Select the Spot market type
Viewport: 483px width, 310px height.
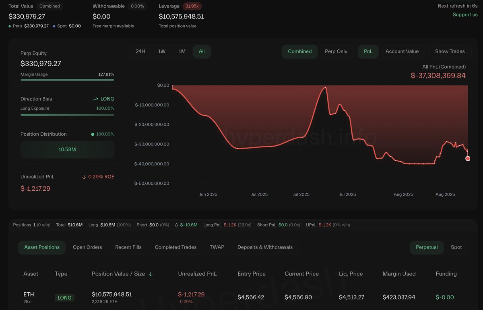[x=456, y=247]
